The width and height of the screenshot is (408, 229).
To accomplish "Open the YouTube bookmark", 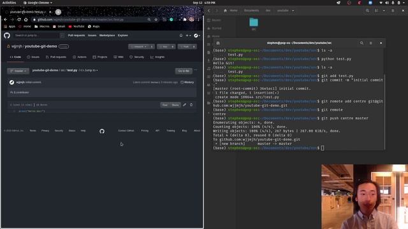I will point(76,27).
